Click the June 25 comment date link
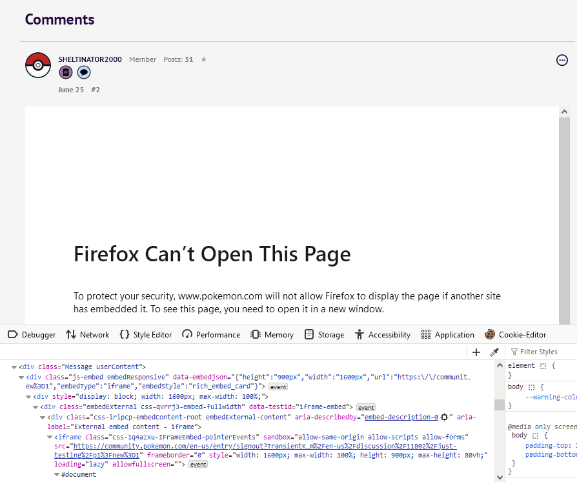Image resolution: width=577 pixels, height=482 pixels. [70, 90]
